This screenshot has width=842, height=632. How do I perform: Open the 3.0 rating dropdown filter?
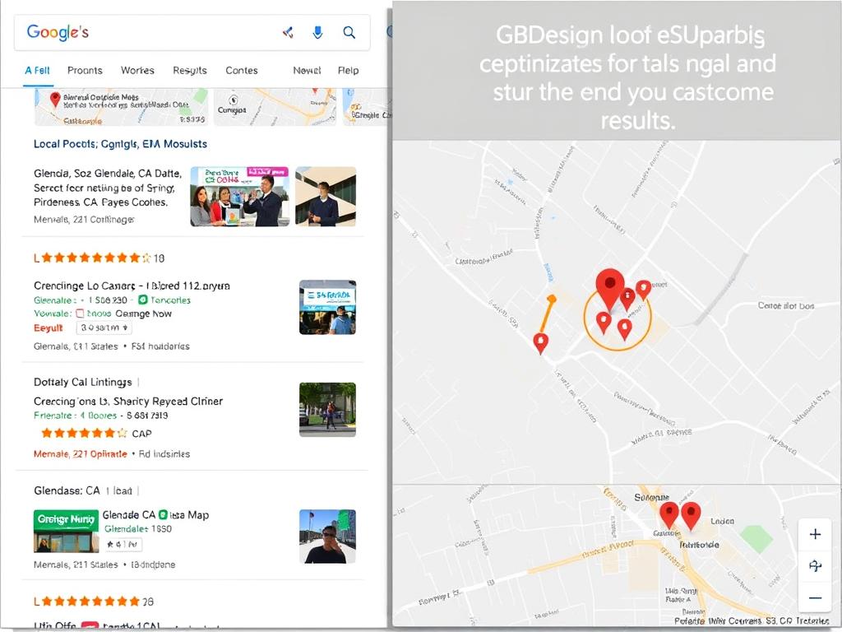tap(105, 328)
